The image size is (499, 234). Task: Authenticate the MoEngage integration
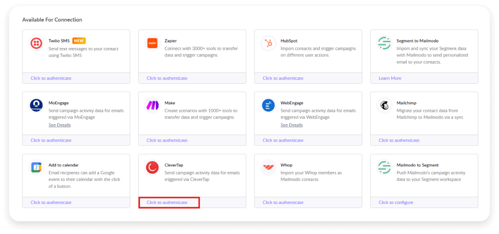(x=51, y=140)
